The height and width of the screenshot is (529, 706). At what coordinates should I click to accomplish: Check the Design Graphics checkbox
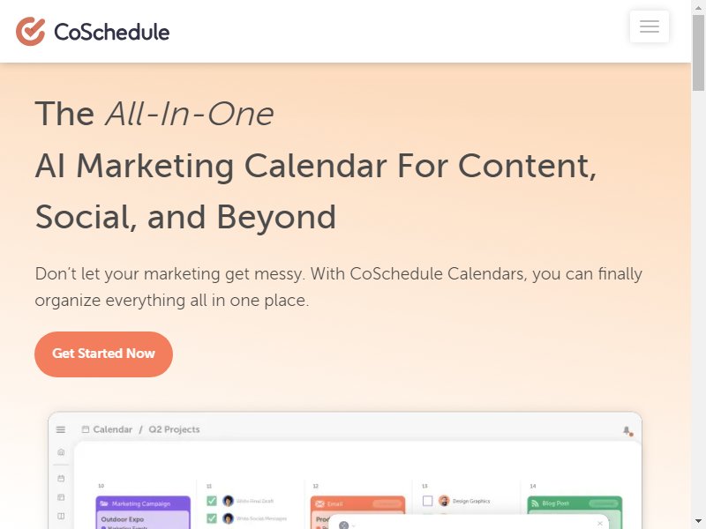click(428, 501)
